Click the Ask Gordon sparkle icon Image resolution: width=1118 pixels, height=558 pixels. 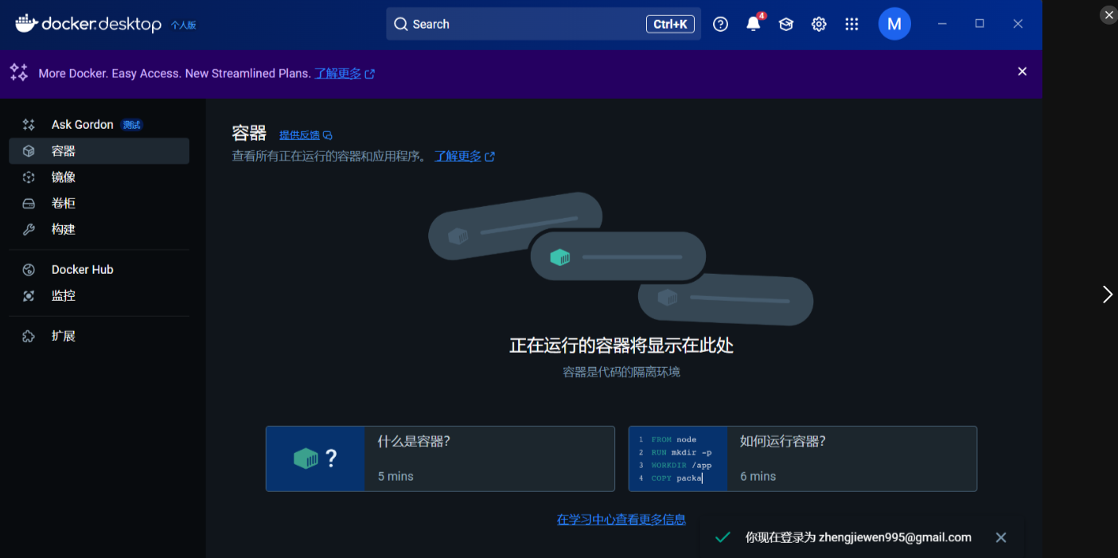(x=29, y=124)
